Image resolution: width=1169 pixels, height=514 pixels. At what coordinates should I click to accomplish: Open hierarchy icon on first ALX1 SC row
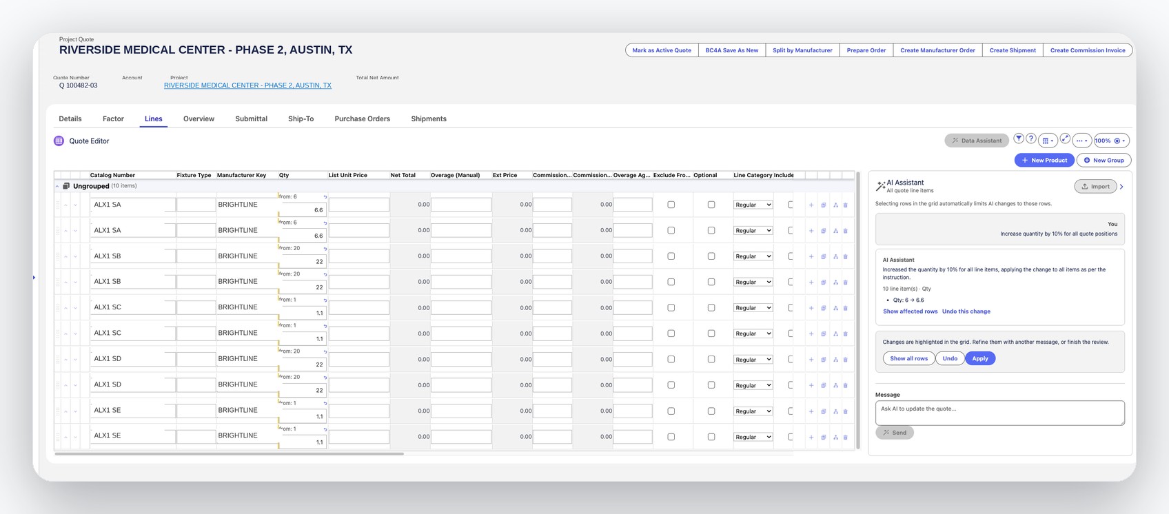(835, 308)
